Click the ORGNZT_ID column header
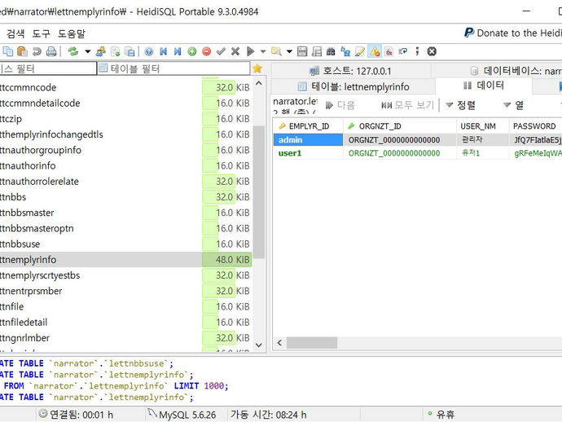562x422 pixels. pyautogui.click(x=400, y=126)
